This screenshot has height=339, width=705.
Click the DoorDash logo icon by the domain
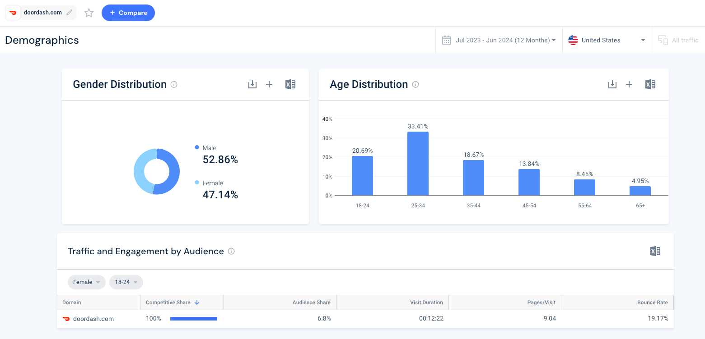(x=13, y=13)
